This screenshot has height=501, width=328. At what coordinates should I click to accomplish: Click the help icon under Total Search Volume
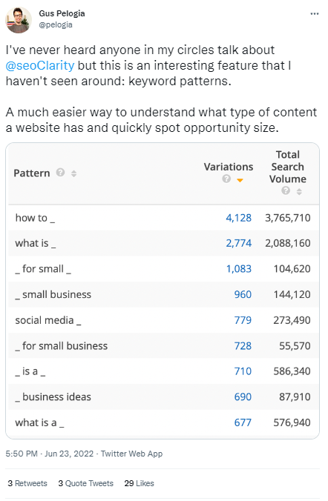286,190
